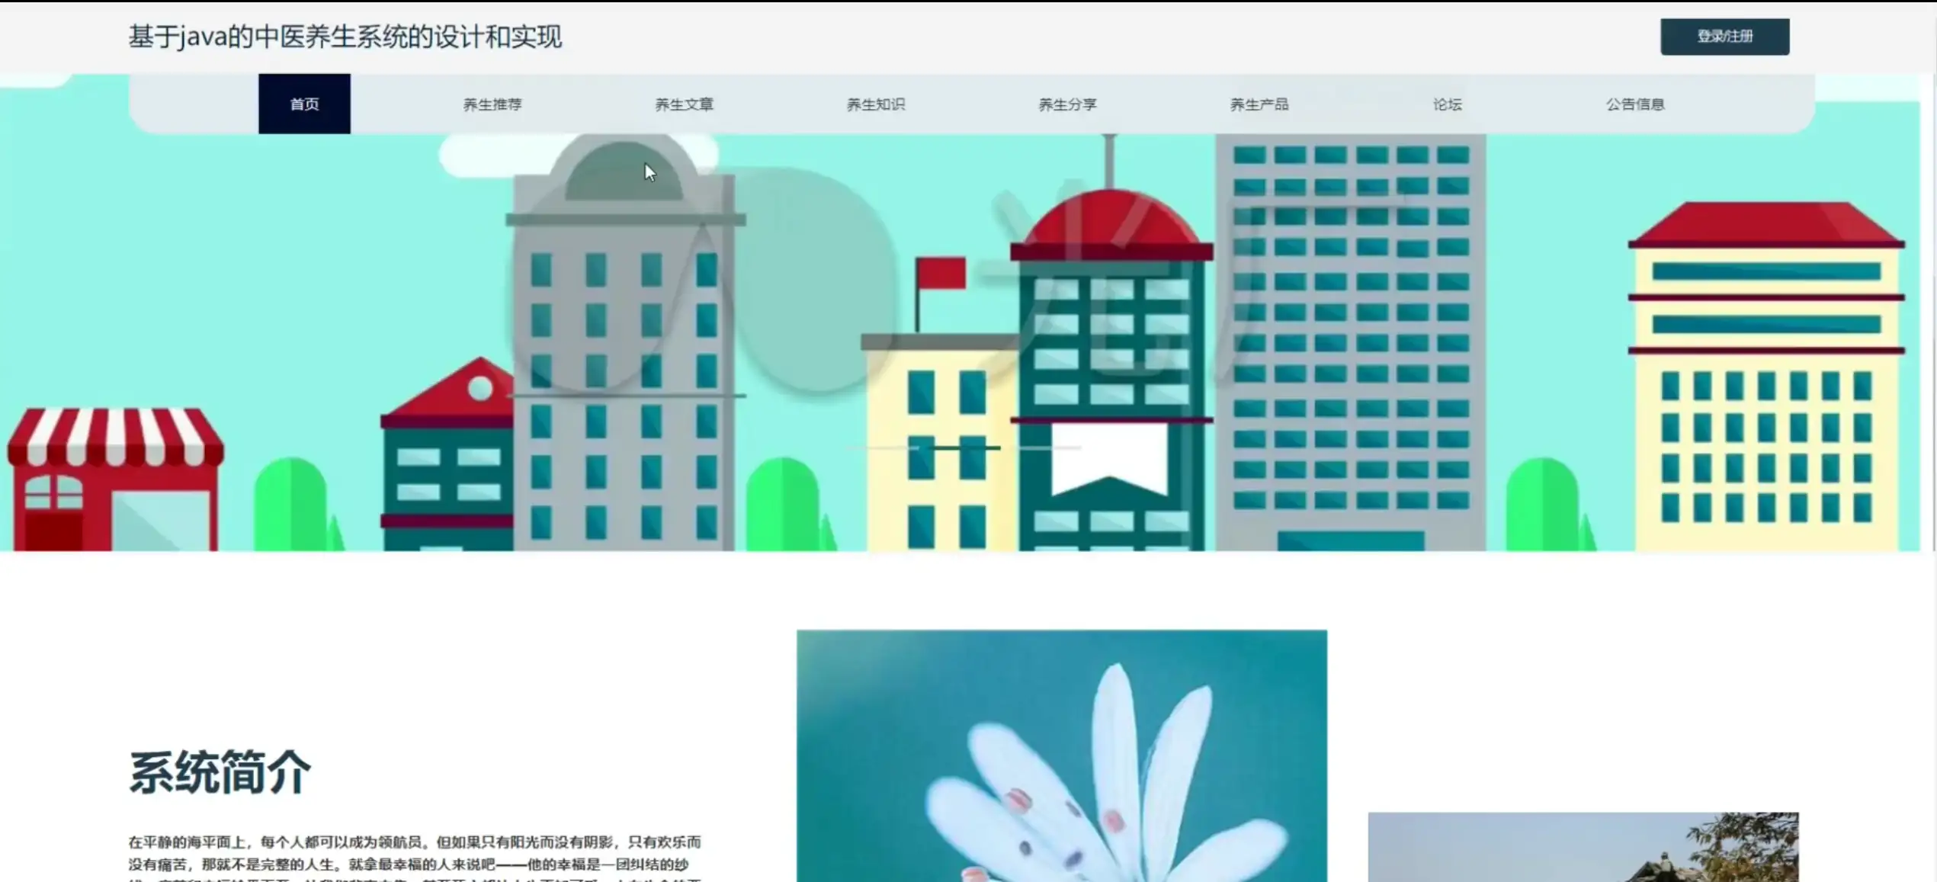Screen dimensions: 1937x882
Task: Select the 养生知识 nav item
Action: [x=875, y=104]
